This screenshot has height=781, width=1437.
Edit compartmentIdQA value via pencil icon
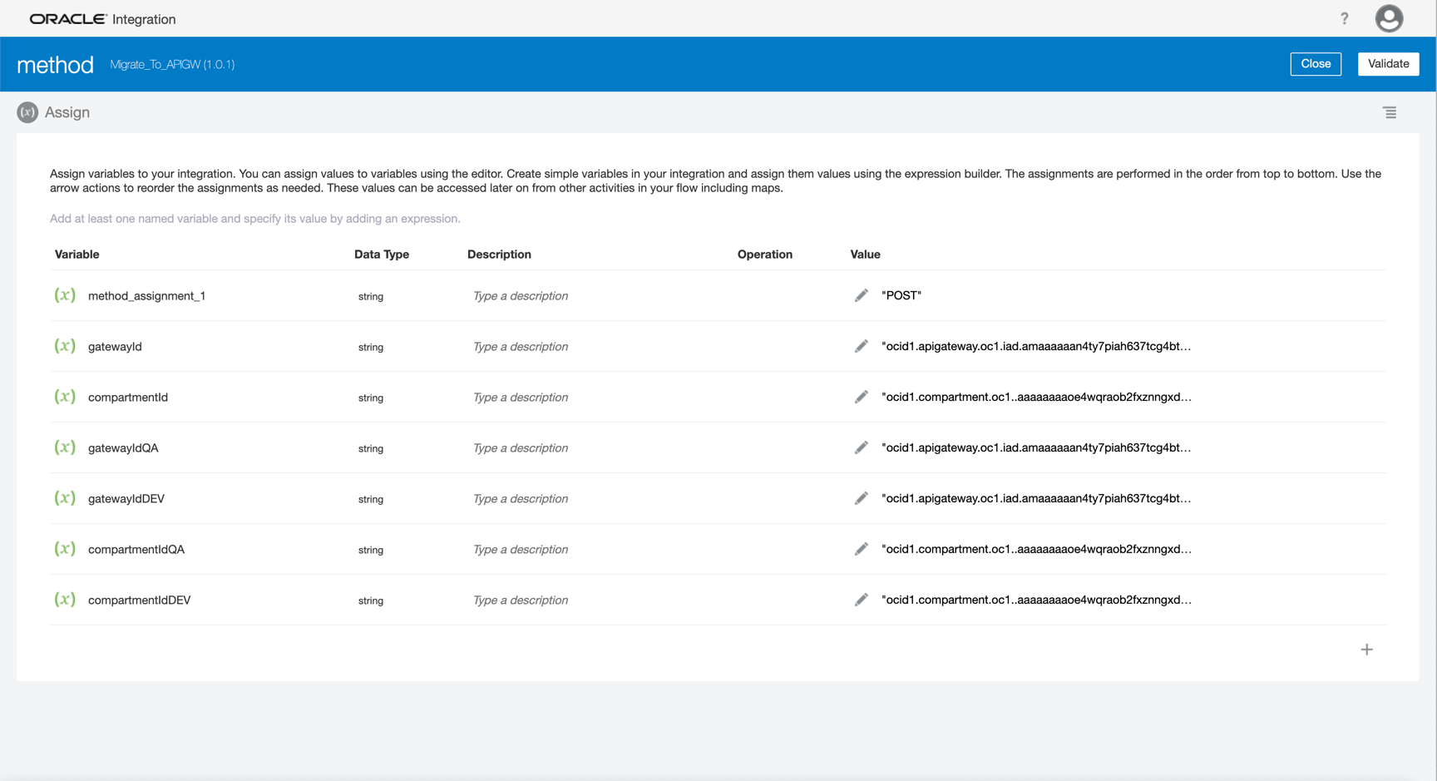[x=861, y=549]
